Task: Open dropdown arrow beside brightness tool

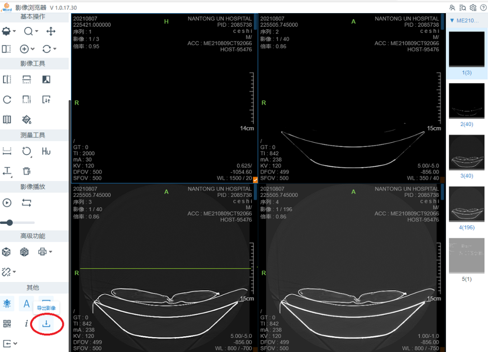Action: coord(14,32)
